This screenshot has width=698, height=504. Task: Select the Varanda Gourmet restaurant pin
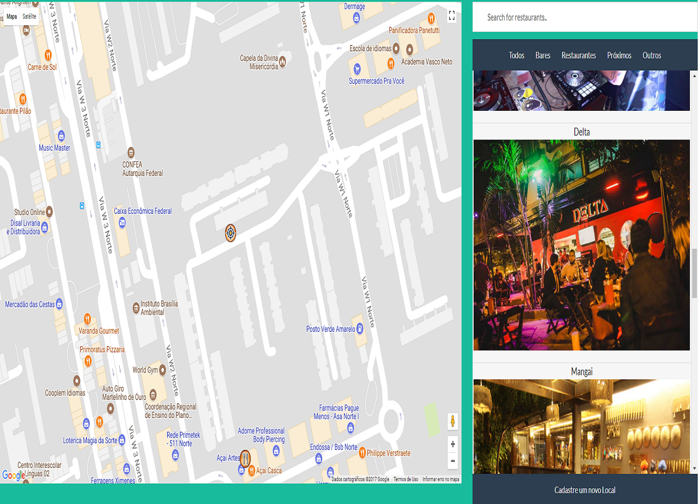tap(88, 319)
